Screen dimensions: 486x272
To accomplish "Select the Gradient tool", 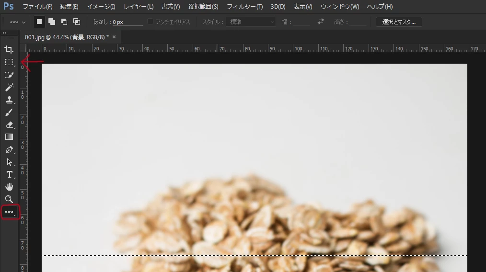I will [9, 137].
